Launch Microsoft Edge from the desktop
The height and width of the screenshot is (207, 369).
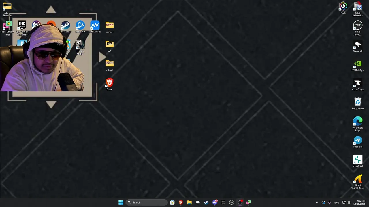tap(358, 124)
